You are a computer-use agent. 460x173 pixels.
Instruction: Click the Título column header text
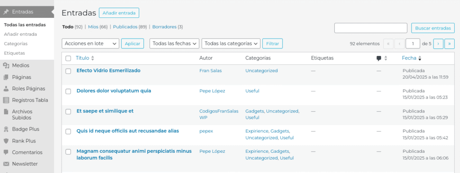(x=83, y=58)
